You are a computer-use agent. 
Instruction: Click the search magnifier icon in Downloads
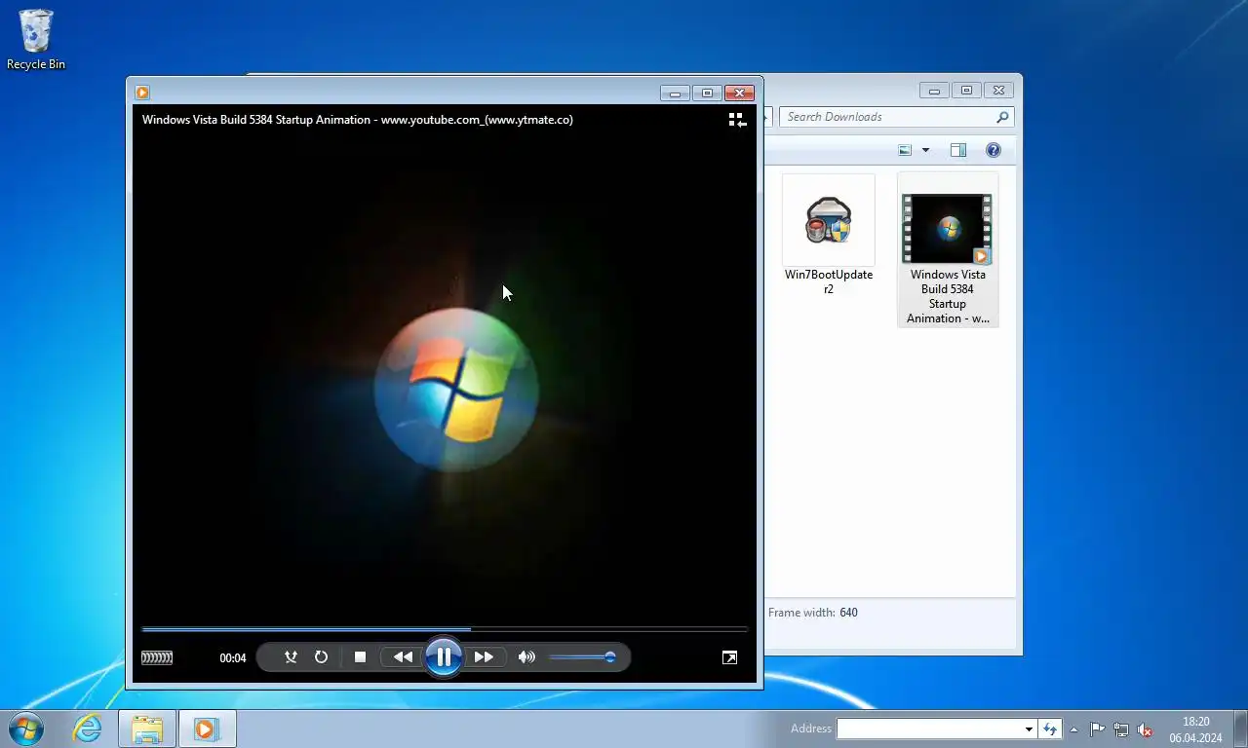click(x=1002, y=117)
